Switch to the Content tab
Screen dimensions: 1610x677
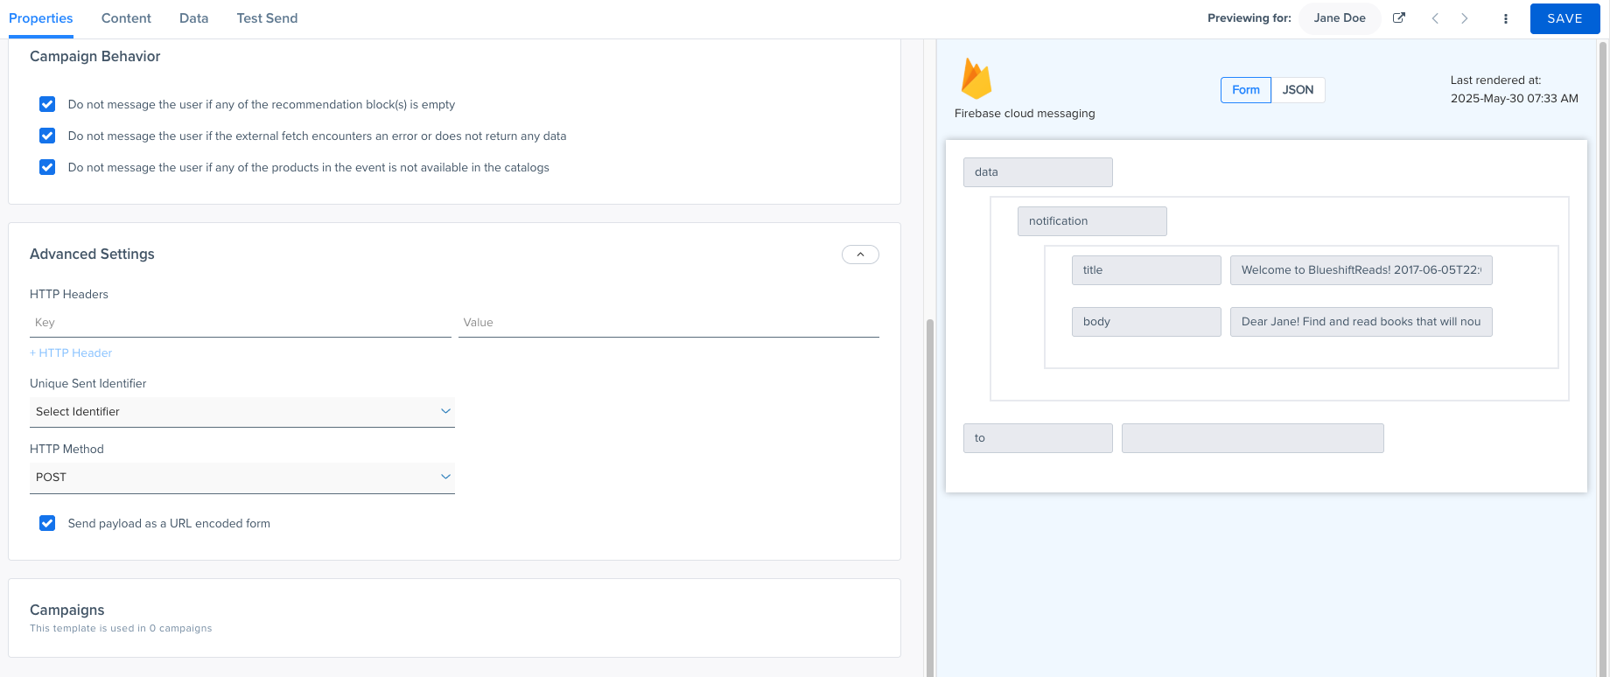coord(126,18)
